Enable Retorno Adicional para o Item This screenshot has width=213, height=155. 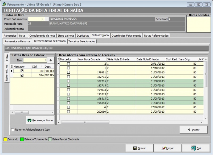click(x=13, y=130)
